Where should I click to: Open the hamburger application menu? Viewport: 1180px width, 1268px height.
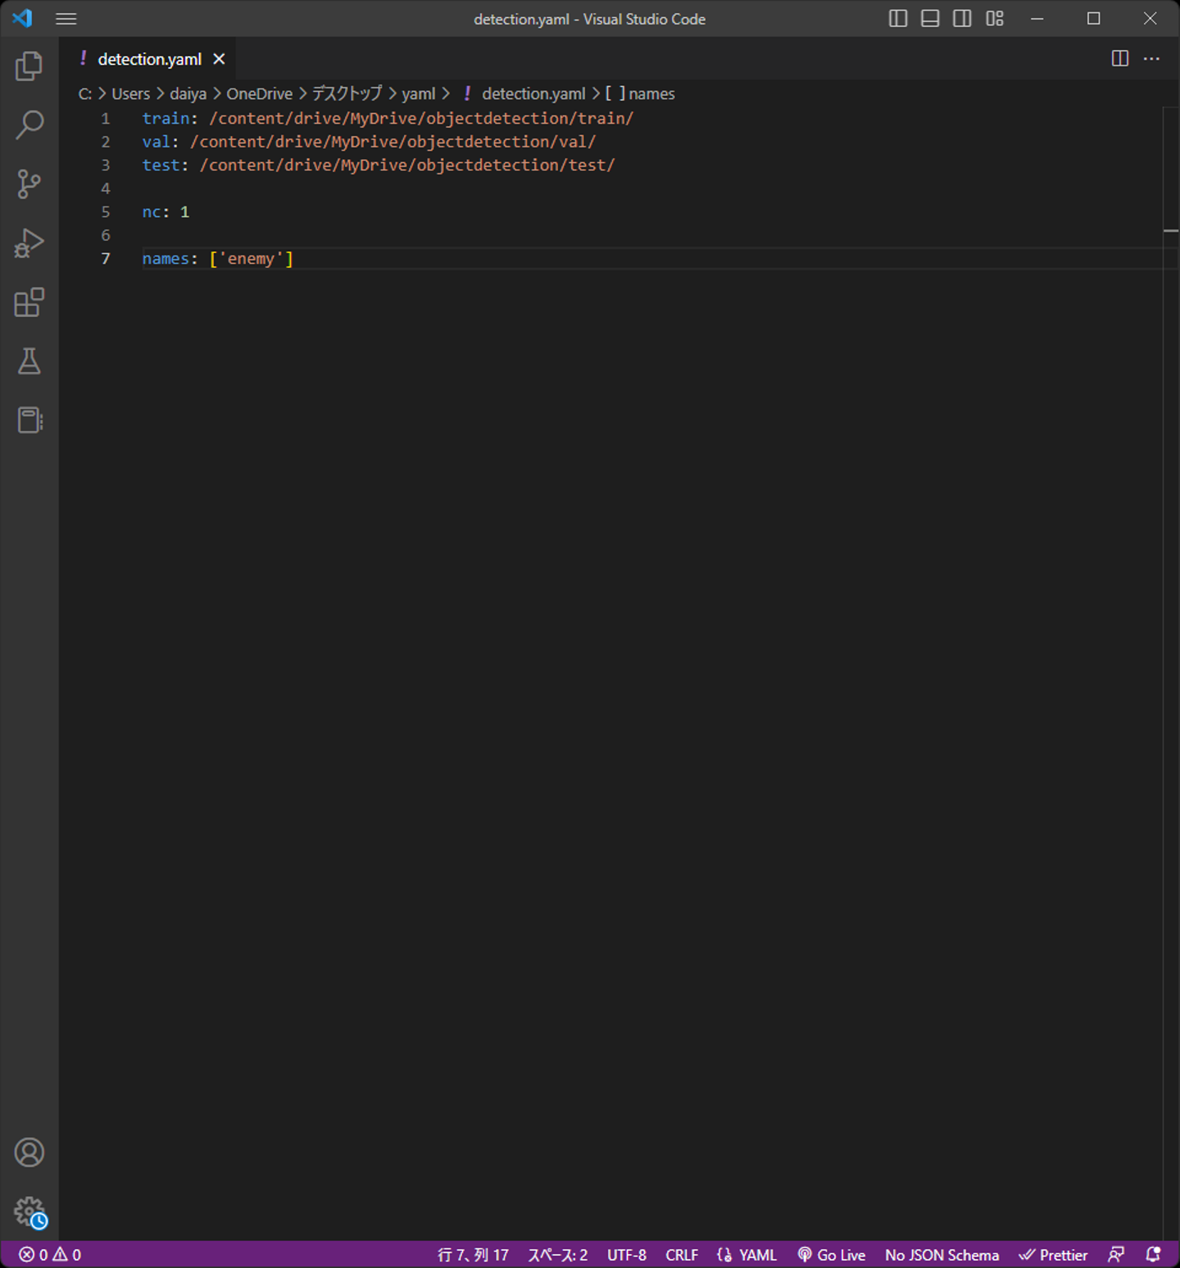66,19
